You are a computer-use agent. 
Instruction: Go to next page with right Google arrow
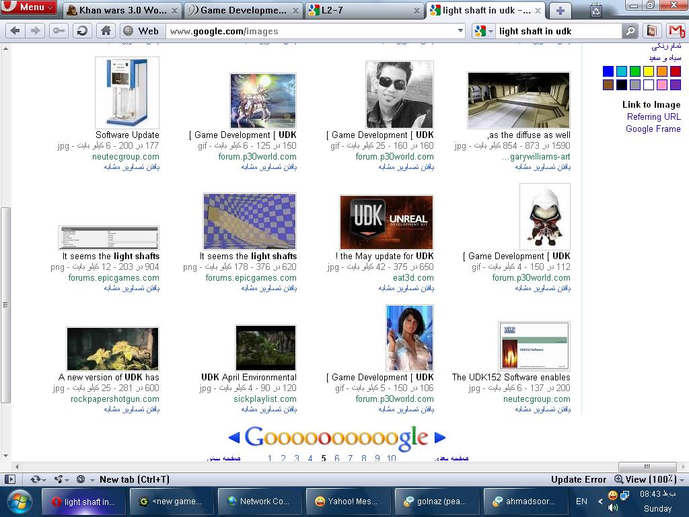pyautogui.click(x=440, y=438)
